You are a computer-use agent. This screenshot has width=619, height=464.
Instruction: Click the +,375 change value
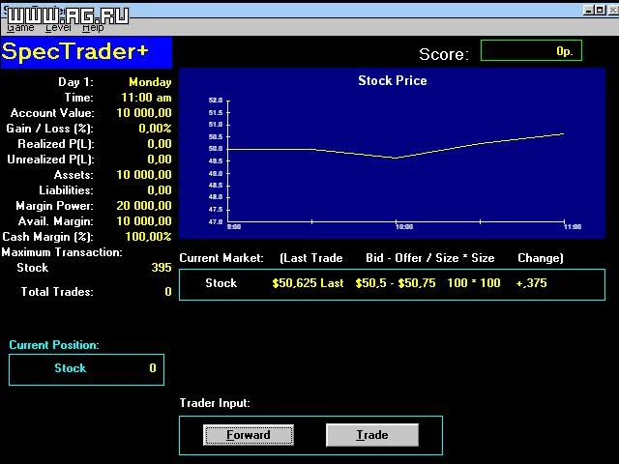point(531,283)
